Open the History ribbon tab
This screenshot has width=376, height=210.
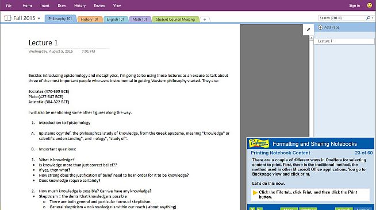[x=80, y=6]
